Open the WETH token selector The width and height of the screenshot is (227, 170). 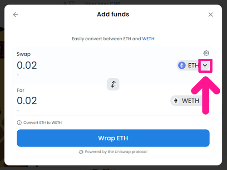[x=187, y=101]
